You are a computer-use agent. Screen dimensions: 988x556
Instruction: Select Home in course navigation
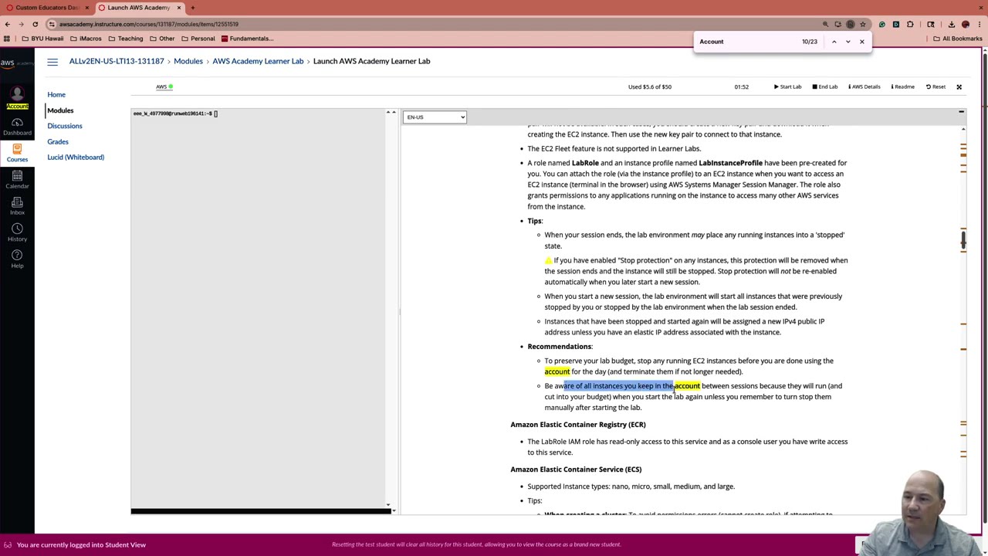click(x=56, y=95)
